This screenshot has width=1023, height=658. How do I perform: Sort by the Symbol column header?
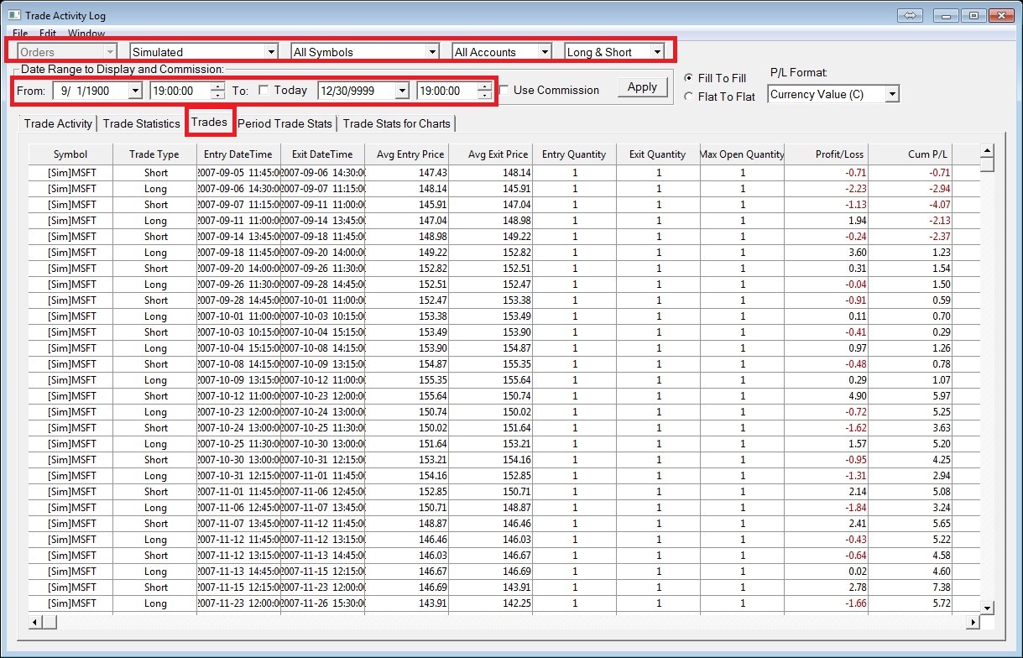70,154
